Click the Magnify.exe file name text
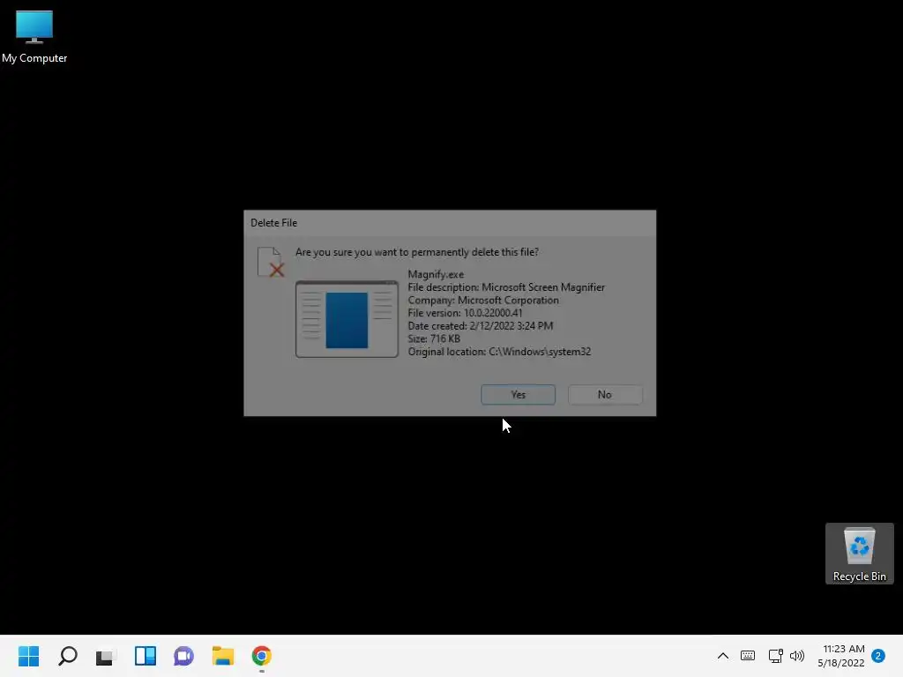Image resolution: width=903 pixels, height=677 pixels. pos(436,275)
